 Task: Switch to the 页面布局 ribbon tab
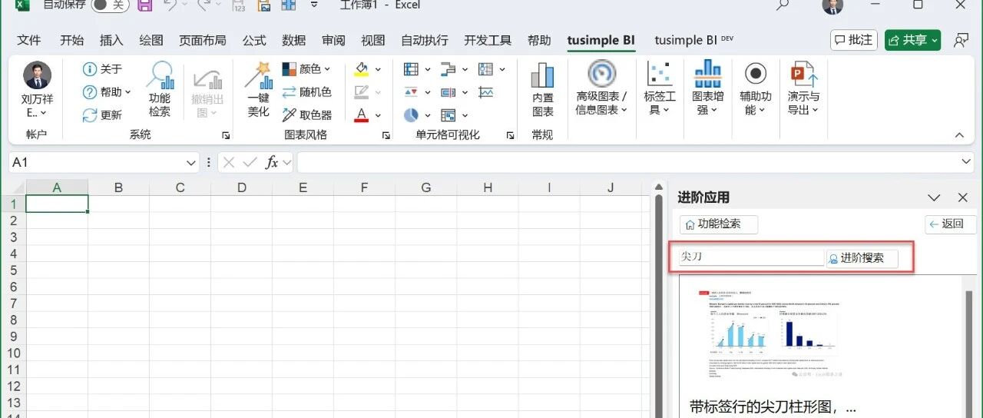click(203, 41)
